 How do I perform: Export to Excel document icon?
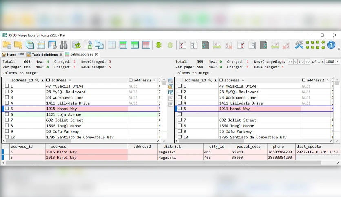[88, 45]
